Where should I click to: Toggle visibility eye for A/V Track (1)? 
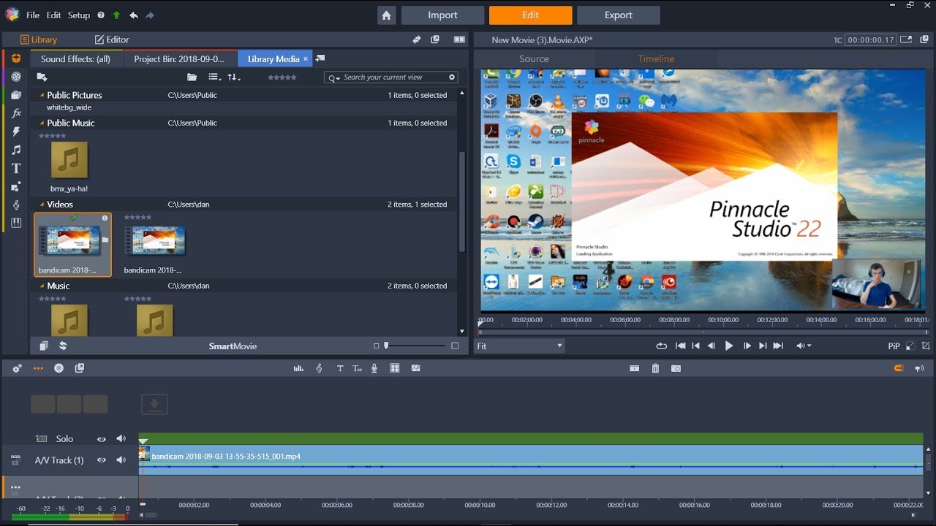(102, 460)
